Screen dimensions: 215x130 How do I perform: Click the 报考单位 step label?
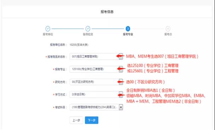pos(48,34)
